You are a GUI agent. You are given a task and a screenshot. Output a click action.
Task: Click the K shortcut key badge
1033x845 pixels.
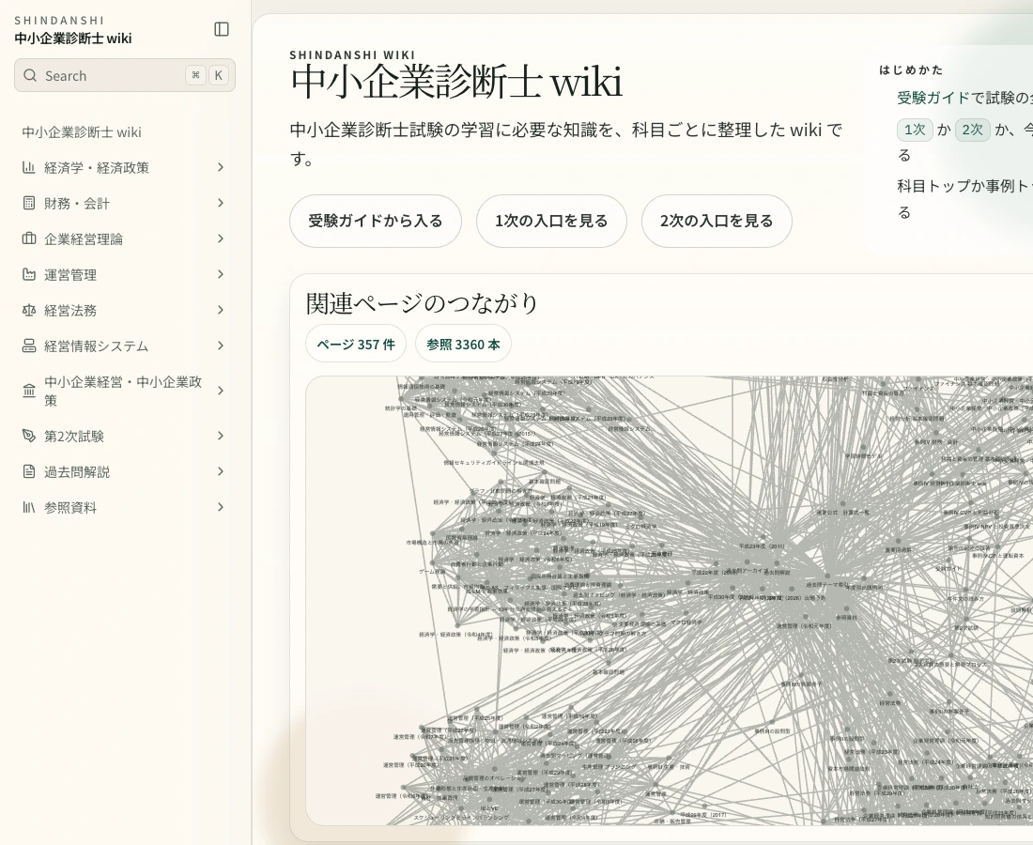click(x=218, y=75)
